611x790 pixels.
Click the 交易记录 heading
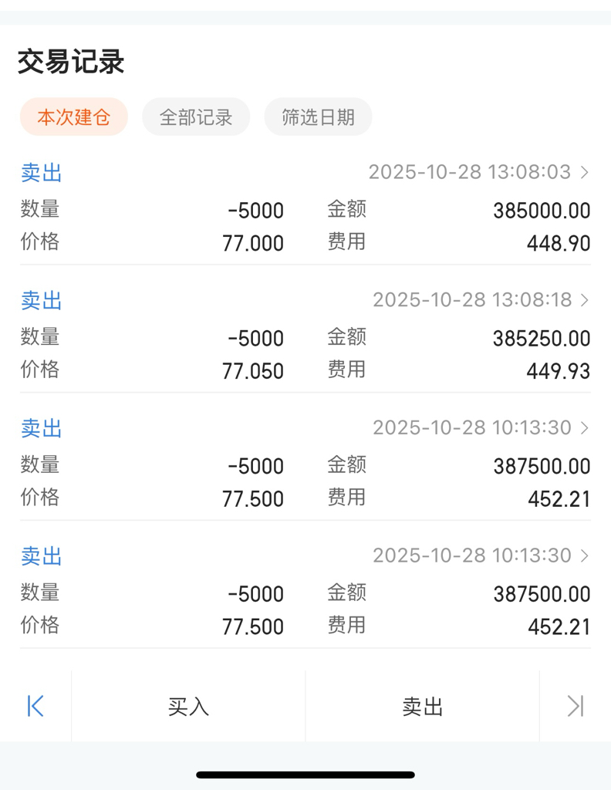[x=71, y=62]
